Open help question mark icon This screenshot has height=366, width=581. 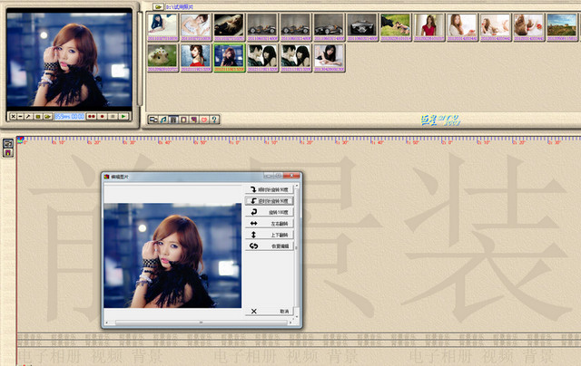click(x=215, y=120)
